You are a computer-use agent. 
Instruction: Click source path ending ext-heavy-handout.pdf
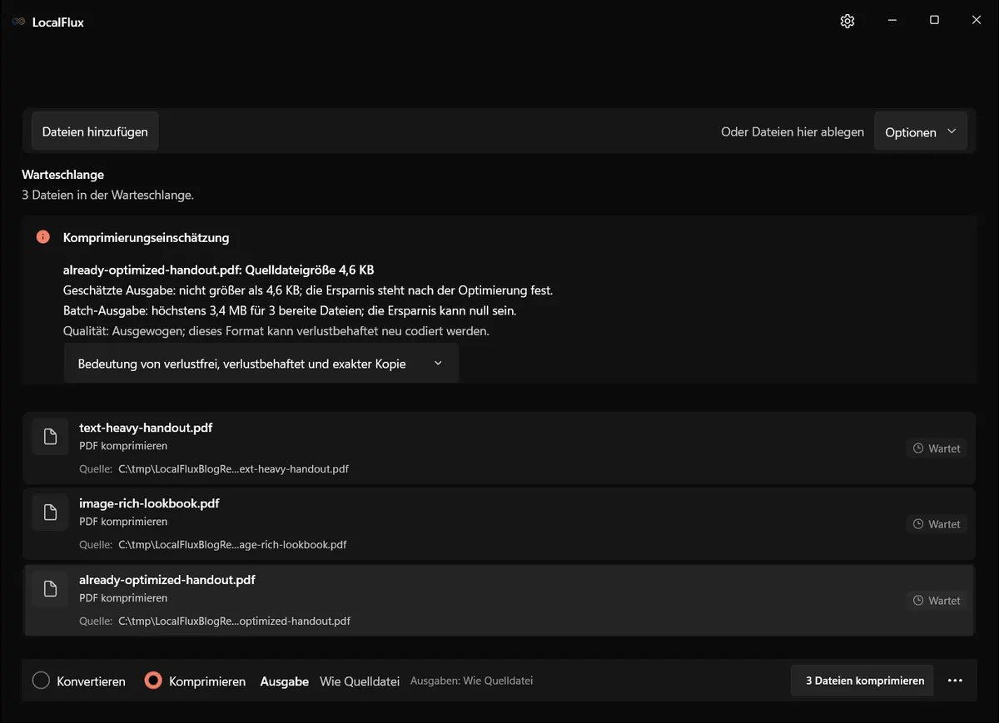click(x=233, y=469)
